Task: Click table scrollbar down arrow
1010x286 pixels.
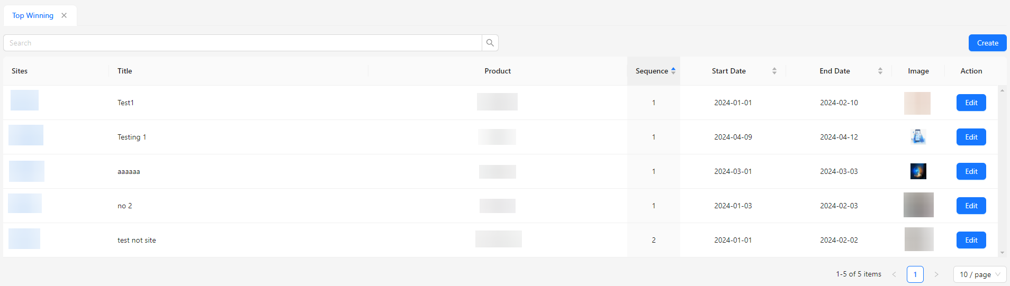Action: (x=1002, y=253)
